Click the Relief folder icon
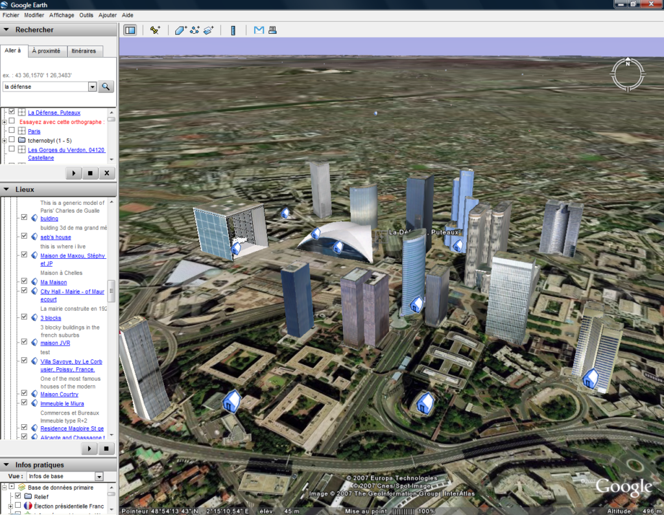The width and height of the screenshot is (664, 515). [x=28, y=496]
